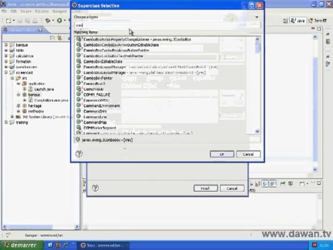Expand the training project node
Screen dimensions: 333x250
[x=6, y=122]
